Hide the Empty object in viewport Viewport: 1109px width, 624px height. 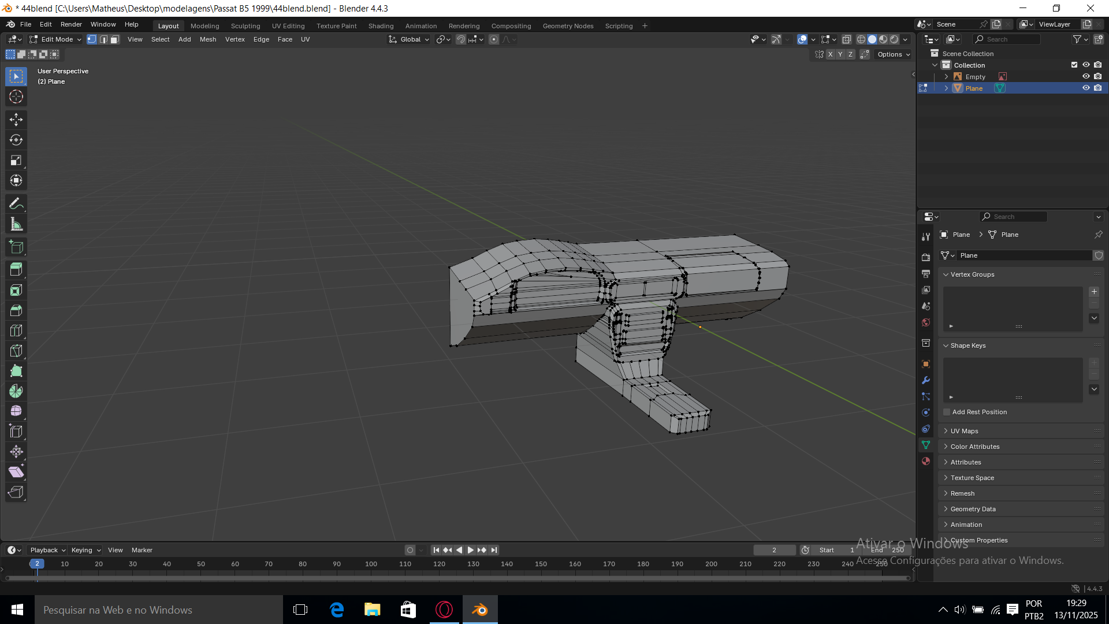coord(1086,77)
